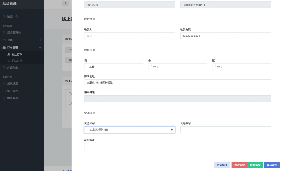This screenshot has height=171, width=284.
Task: Expand the 系统设置 submenu chevron
Action: point(40,83)
